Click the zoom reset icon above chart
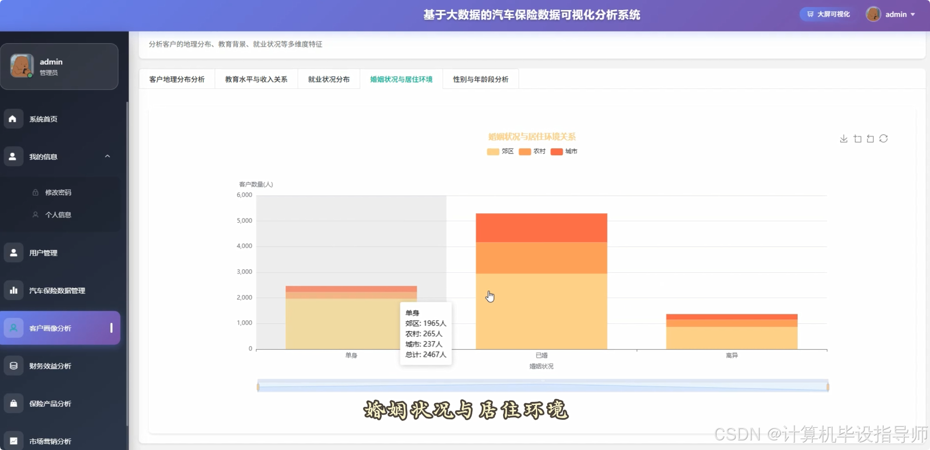This screenshot has height=450, width=930. pos(870,138)
